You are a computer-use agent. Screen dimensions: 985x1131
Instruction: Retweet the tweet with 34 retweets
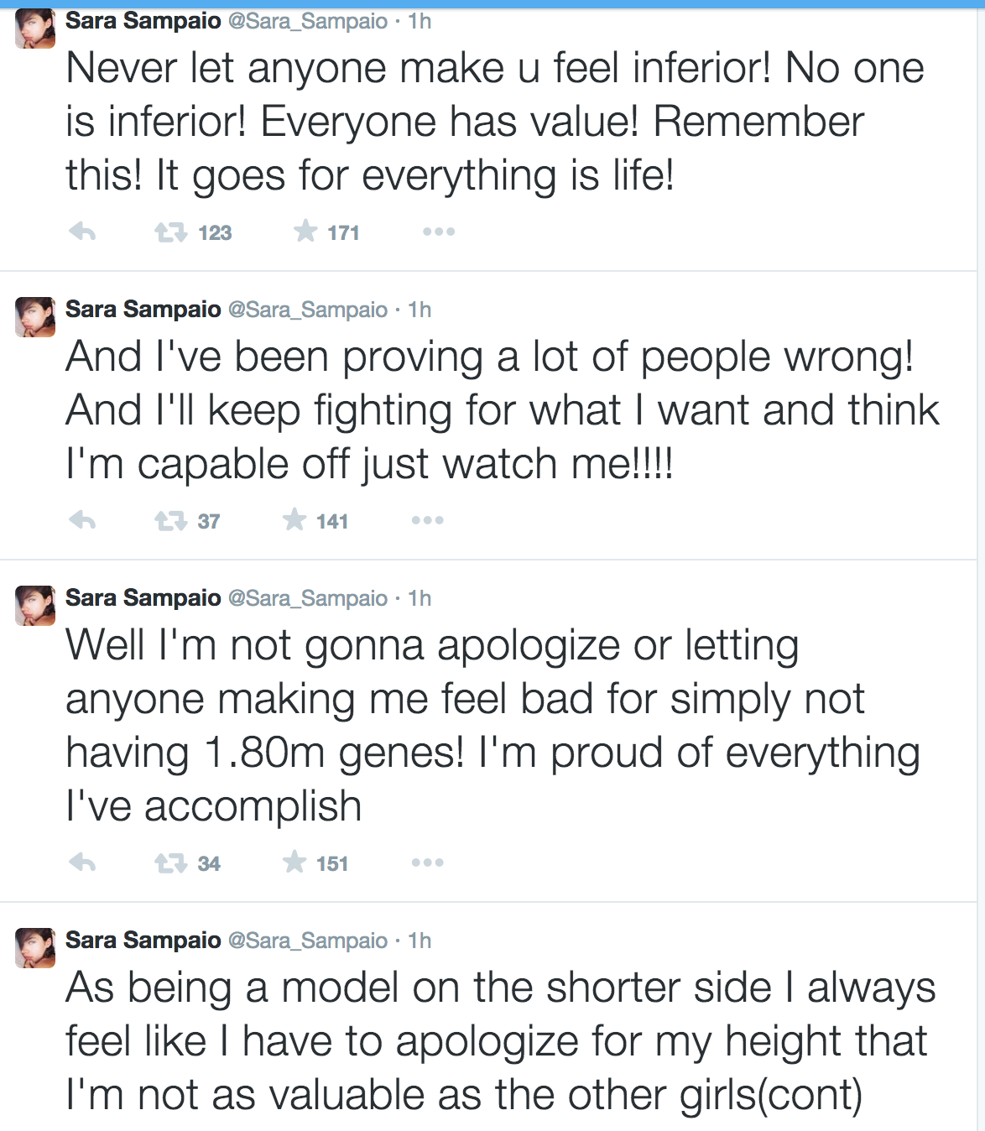171,863
